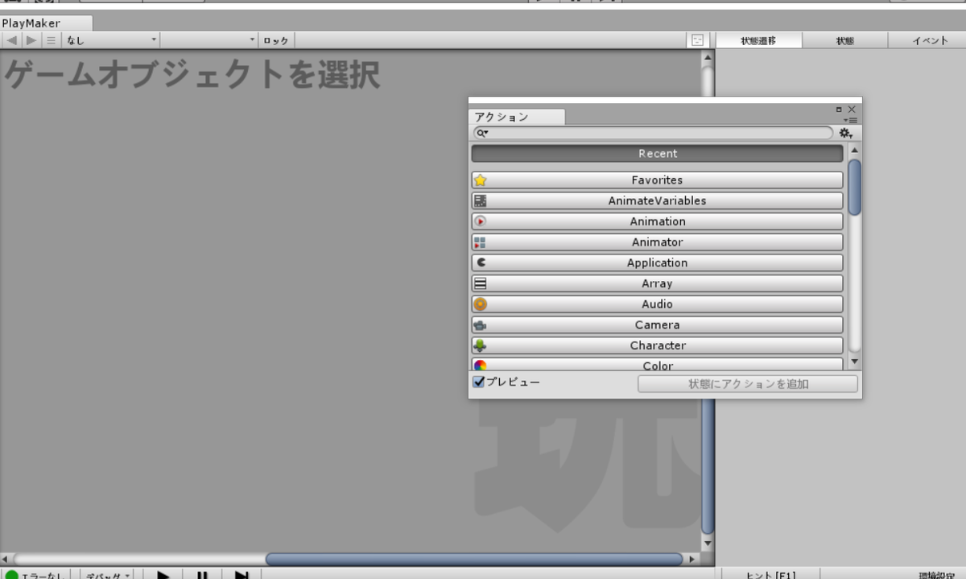Click the Recent header button
This screenshot has height=579, width=966.
(657, 154)
